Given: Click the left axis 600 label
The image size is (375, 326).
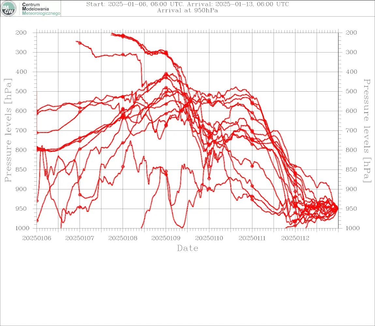Looking at the screenshot, I should pyautogui.click(x=21, y=111).
